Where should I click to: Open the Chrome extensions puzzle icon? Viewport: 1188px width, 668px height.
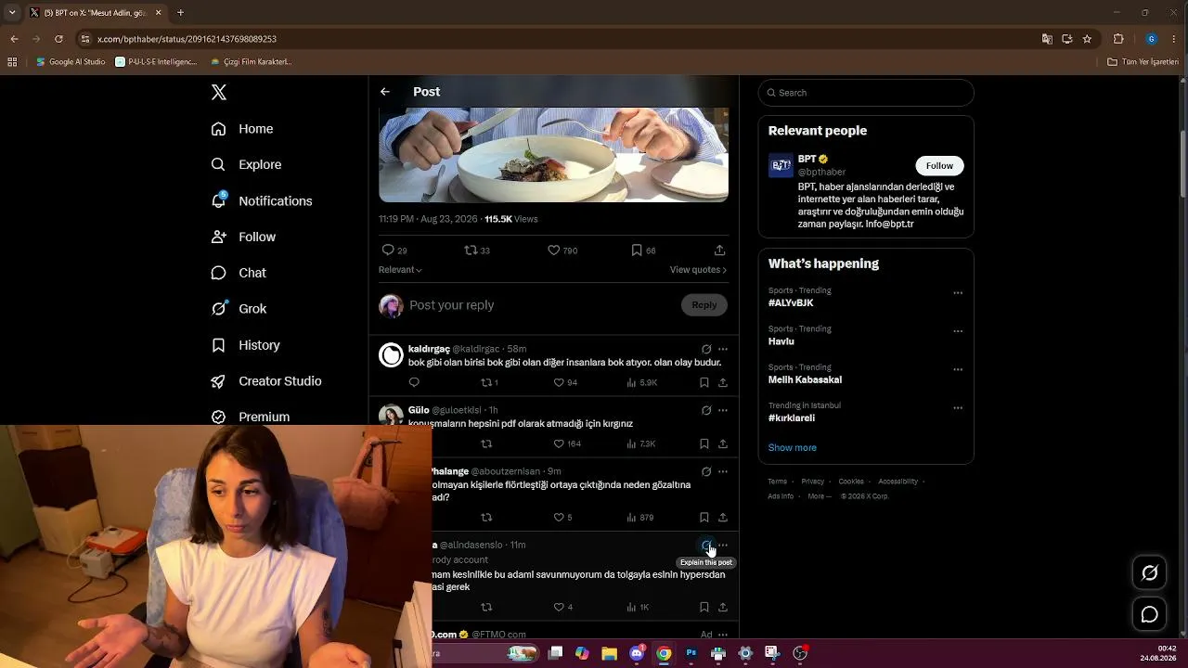tap(1118, 39)
